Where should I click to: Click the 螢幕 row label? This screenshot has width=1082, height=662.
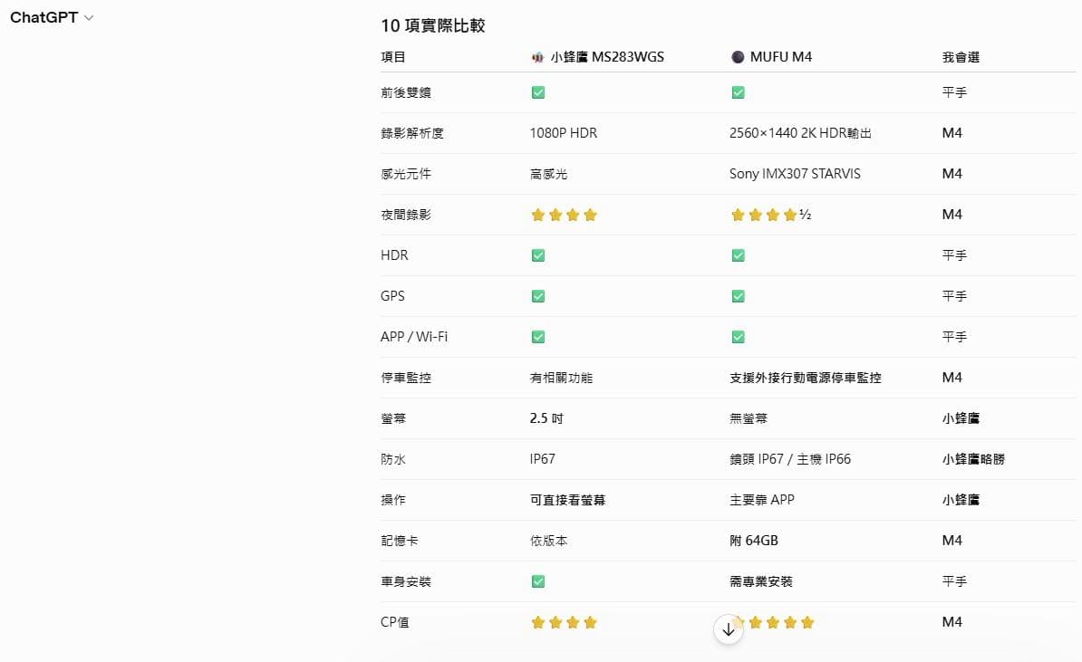(x=392, y=417)
